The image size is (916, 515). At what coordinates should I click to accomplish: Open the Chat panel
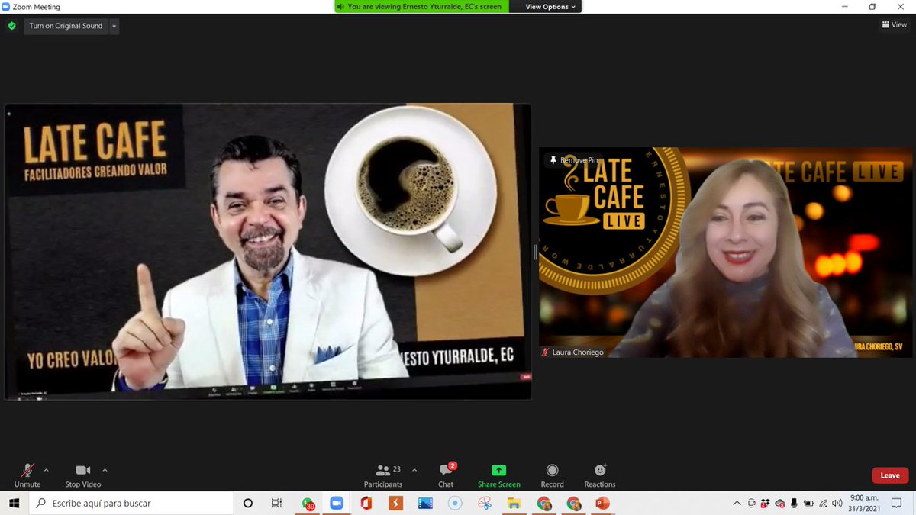click(446, 475)
